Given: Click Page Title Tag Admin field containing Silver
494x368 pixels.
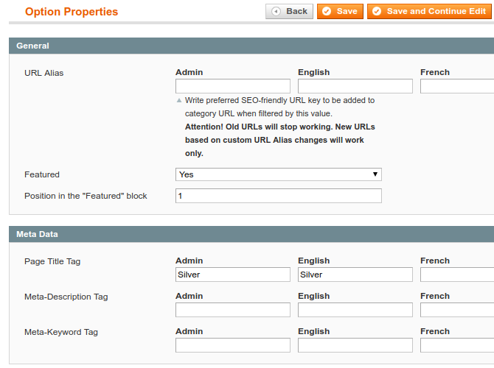Looking at the screenshot, I should [233, 275].
